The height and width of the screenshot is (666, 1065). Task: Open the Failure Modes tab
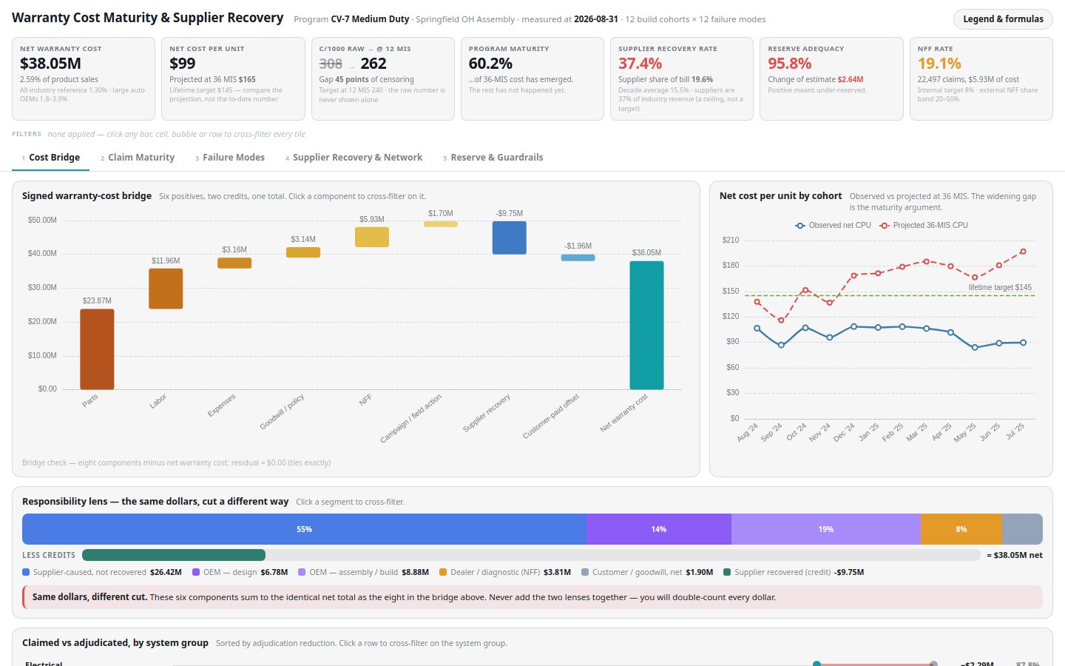pos(230,158)
